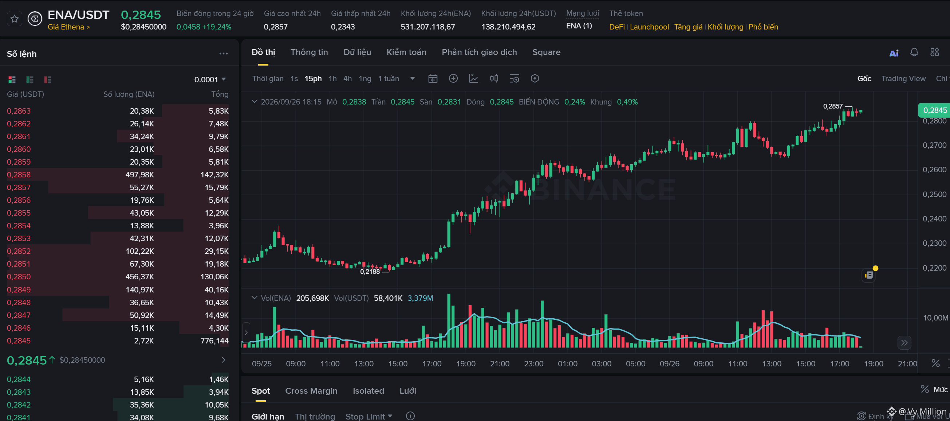The height and width of the screenshot is (421, 950).
Task: Select the Cross Margin tab
Action: [311, 391]
